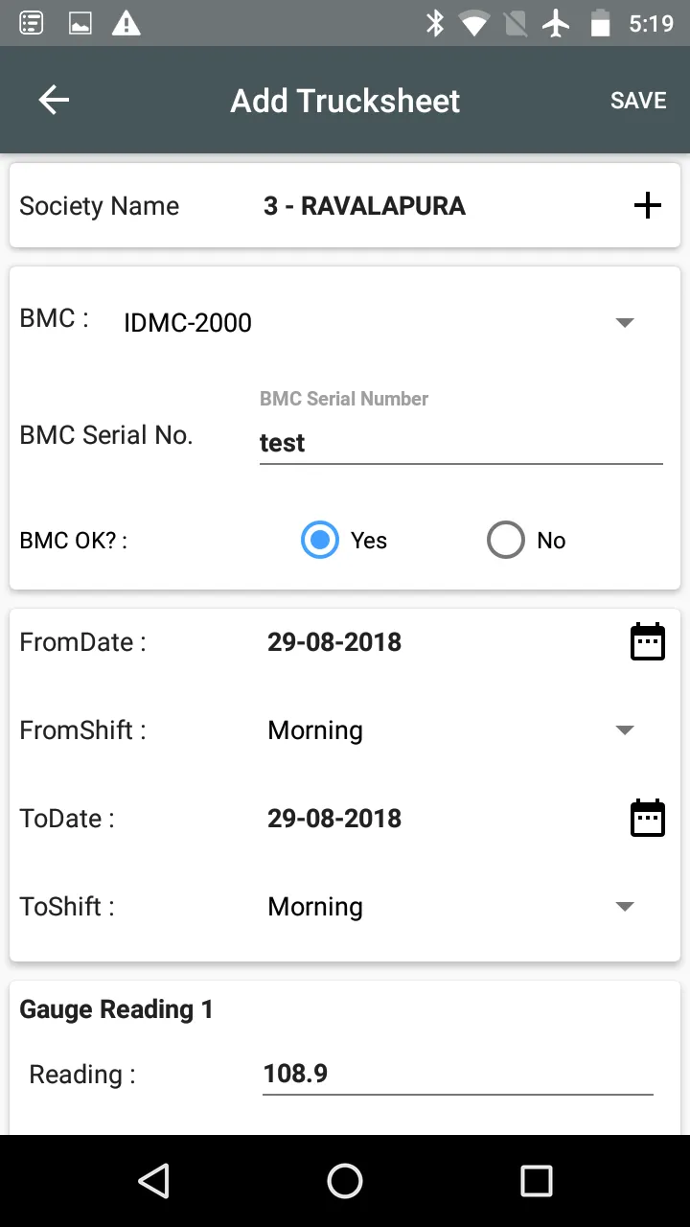Tap the Android recent apps button
Viewport: 690px width, 1227px height.
(537, 1181)
